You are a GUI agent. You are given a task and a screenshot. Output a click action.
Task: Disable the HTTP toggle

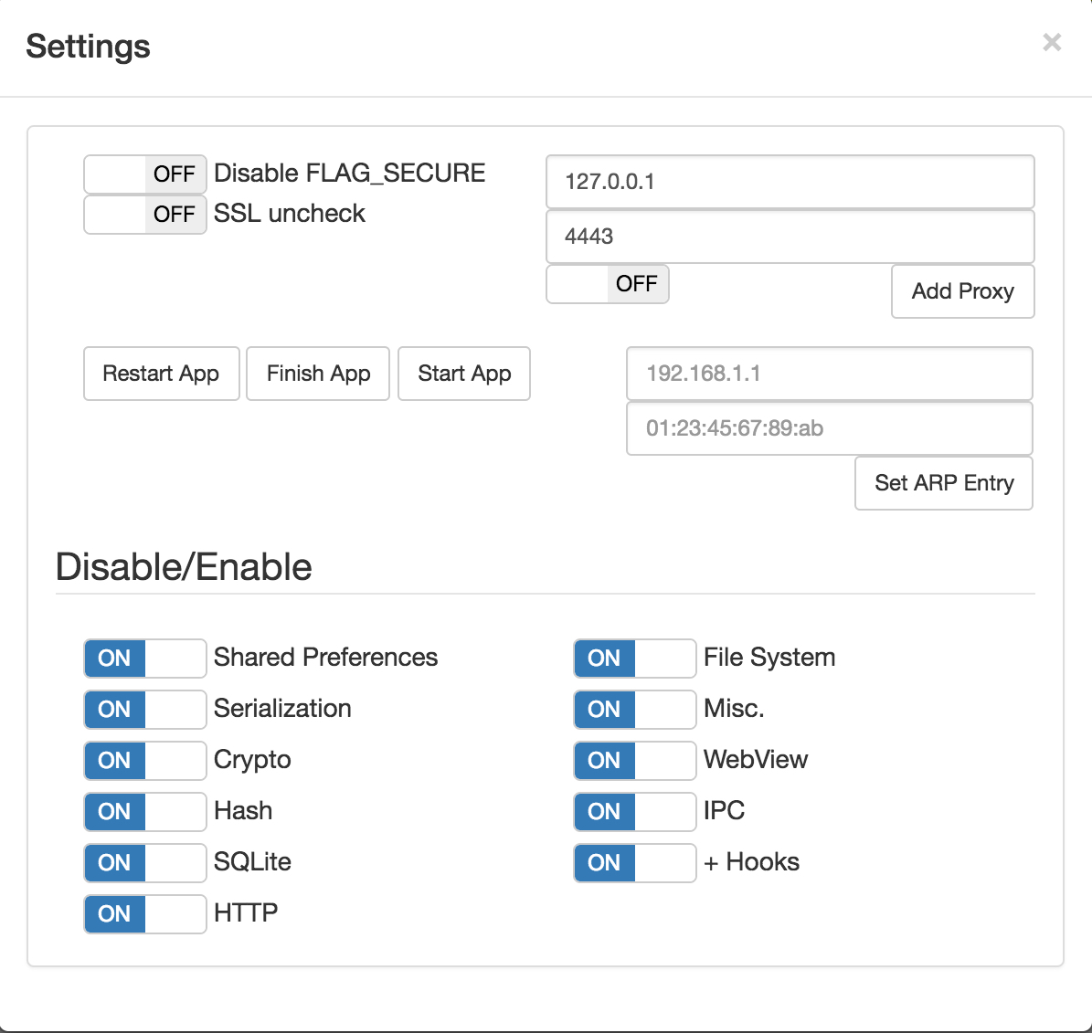tap(145, 914)
